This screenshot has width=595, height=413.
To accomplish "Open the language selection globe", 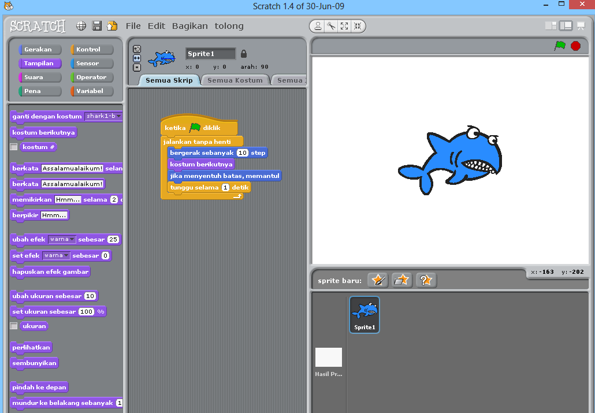I will tap(81, 25).
